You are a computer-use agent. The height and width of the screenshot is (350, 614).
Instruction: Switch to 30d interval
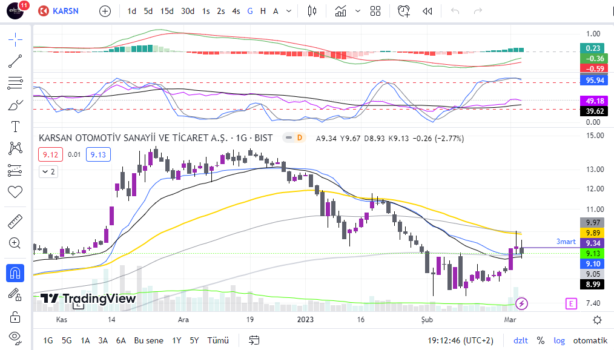pos(188,11)
